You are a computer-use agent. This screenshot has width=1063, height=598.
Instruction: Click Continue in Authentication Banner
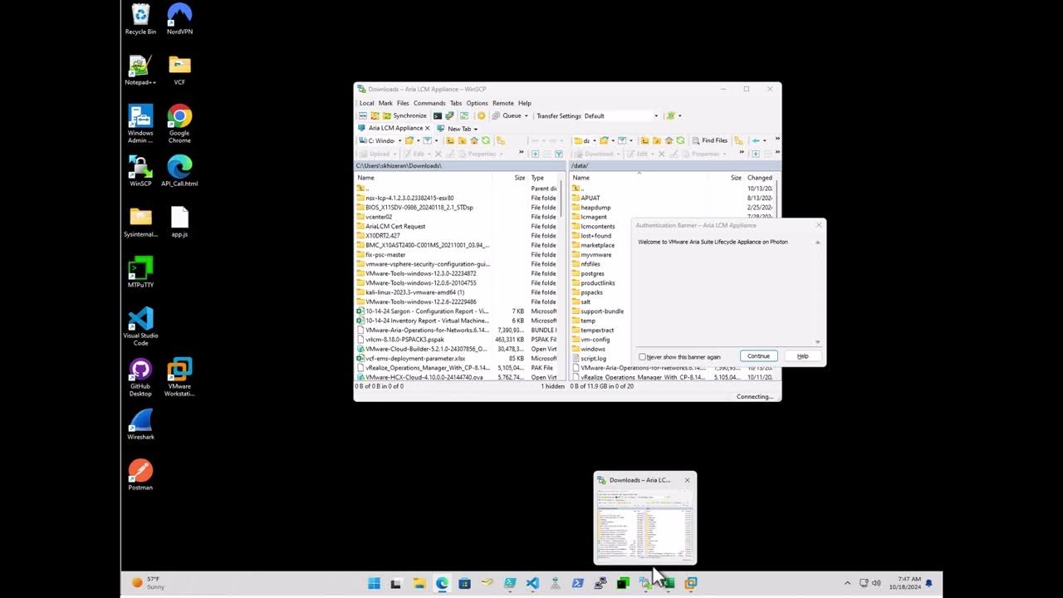point(758,356)
